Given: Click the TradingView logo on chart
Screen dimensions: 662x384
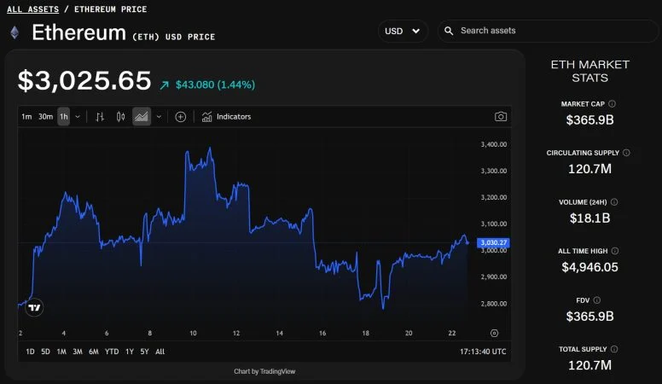Looking at the screenshot, I should tap(35, 308).
